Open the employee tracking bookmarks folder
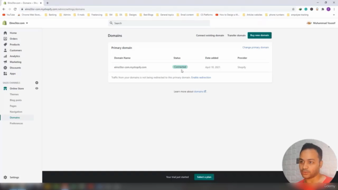Viewport: 338px width, 190px height. tap(298, 15)
